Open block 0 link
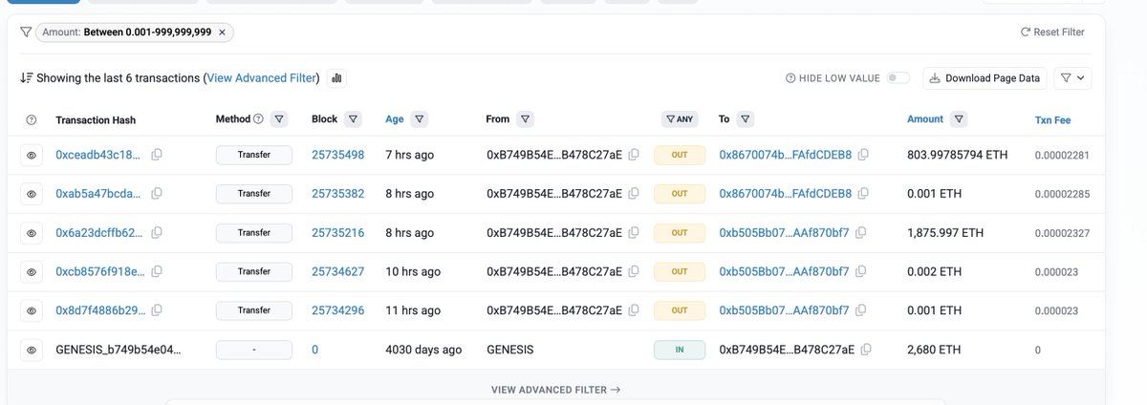The width and height of the screenshot is (1147, 405). (x=314, y=350)
